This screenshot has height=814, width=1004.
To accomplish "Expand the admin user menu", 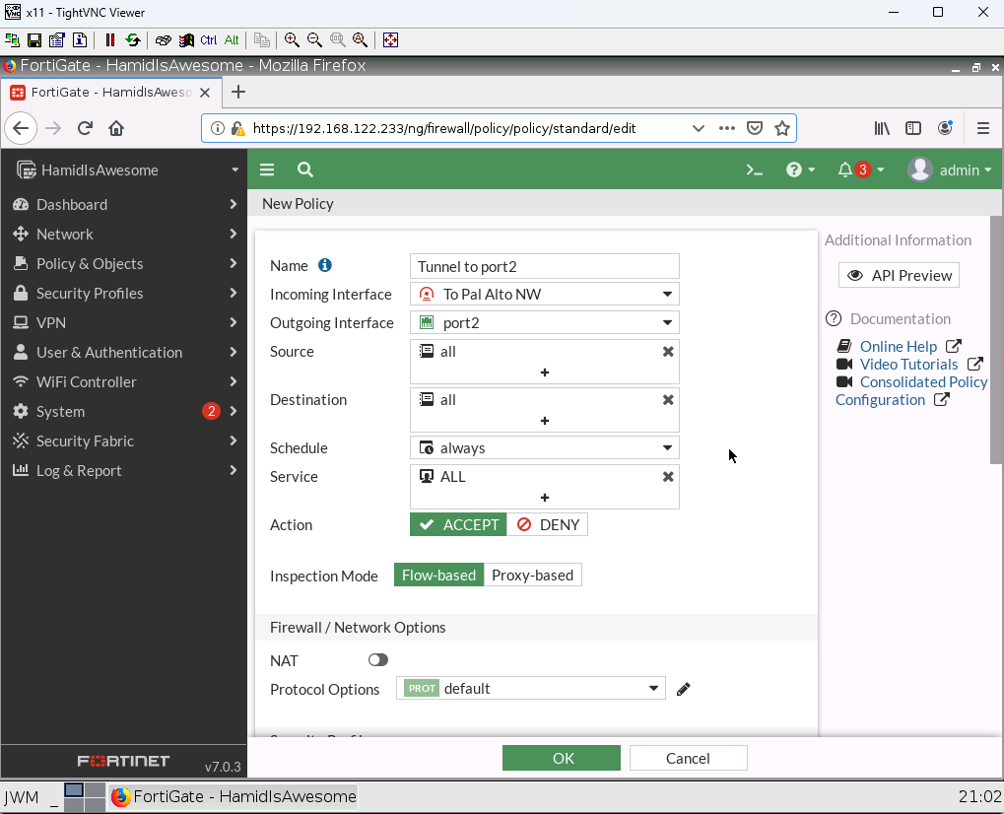I will (x=949, y=170).
